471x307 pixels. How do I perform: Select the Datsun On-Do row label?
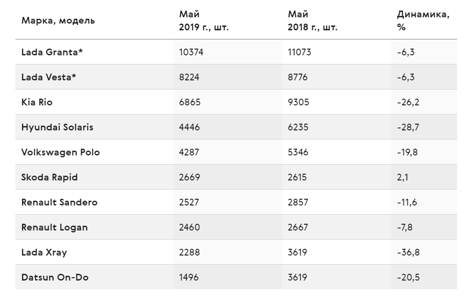(55, 277)
